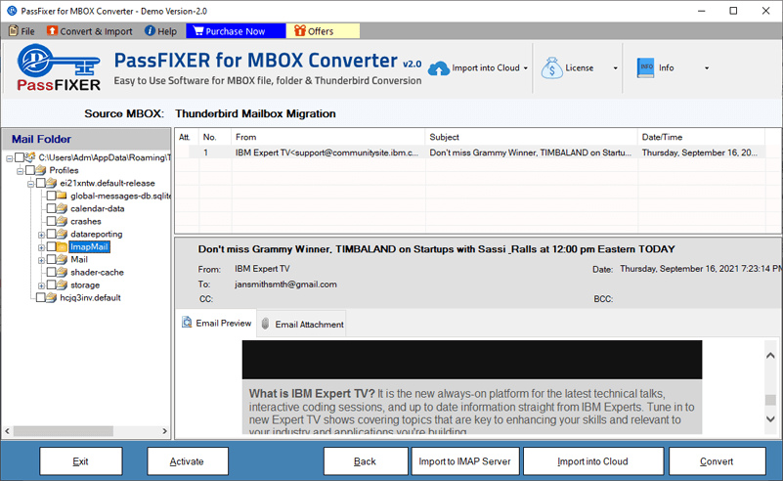Tick the datareporting checkbox
The width and height of the screenshot is (783, 481).
click(x=51, y=235)
